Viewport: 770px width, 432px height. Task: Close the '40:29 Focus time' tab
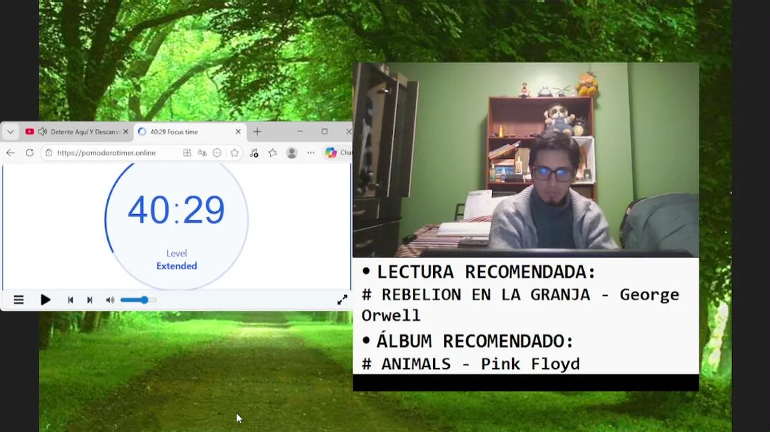click(238, 132)
